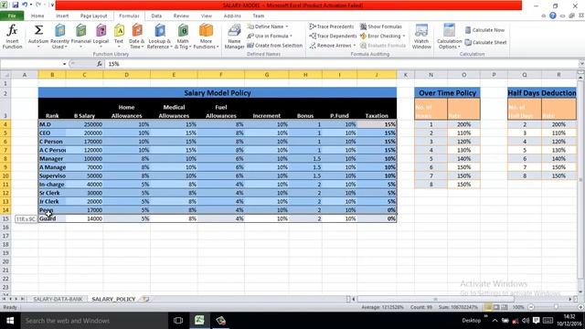This screenshot has width=585, height=329.
Task: Click the zoom slider handle
Action: [556, 307]
